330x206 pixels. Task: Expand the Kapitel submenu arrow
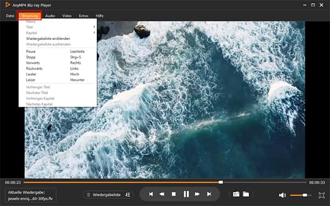pos(94,33)
